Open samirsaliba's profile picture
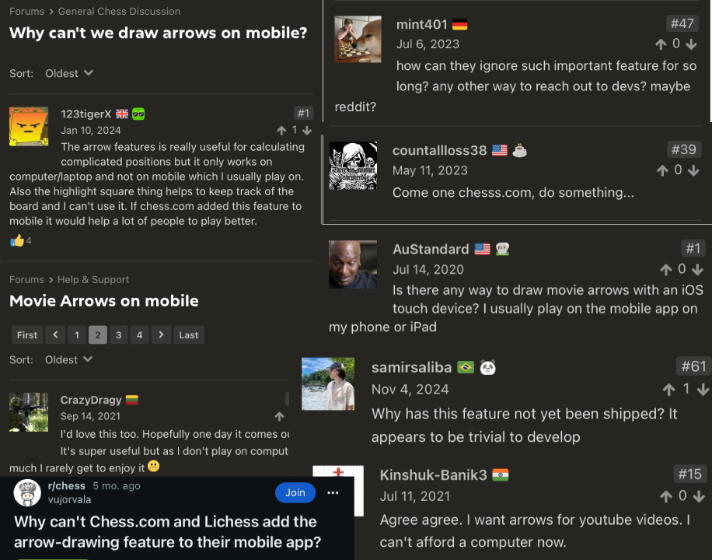712x560 pixels. click(x=328, y=383)
